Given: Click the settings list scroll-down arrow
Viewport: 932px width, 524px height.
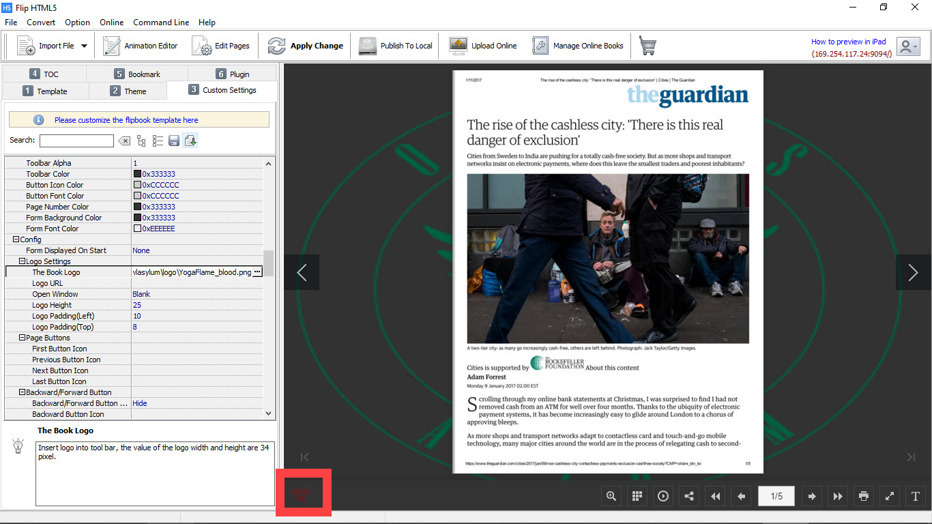Looking at the screenshot, I should coord(269,413).
